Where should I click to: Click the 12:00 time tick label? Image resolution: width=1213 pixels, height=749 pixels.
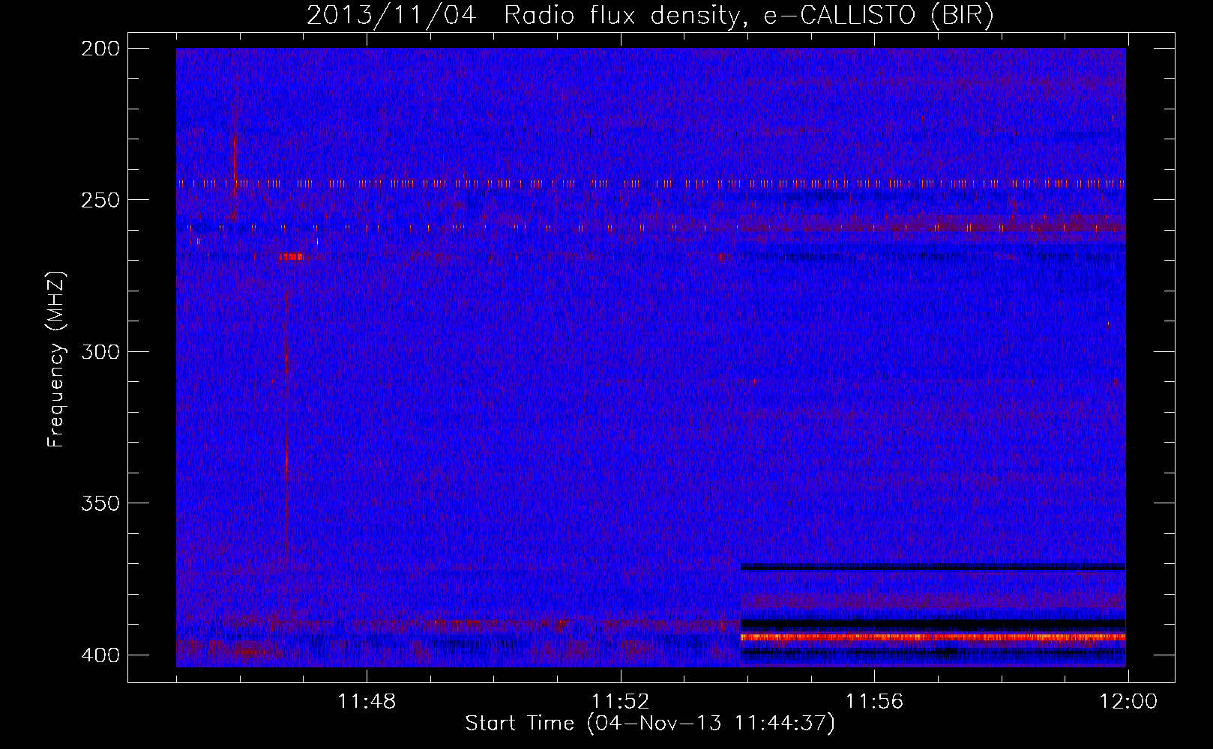point(1128,702)
